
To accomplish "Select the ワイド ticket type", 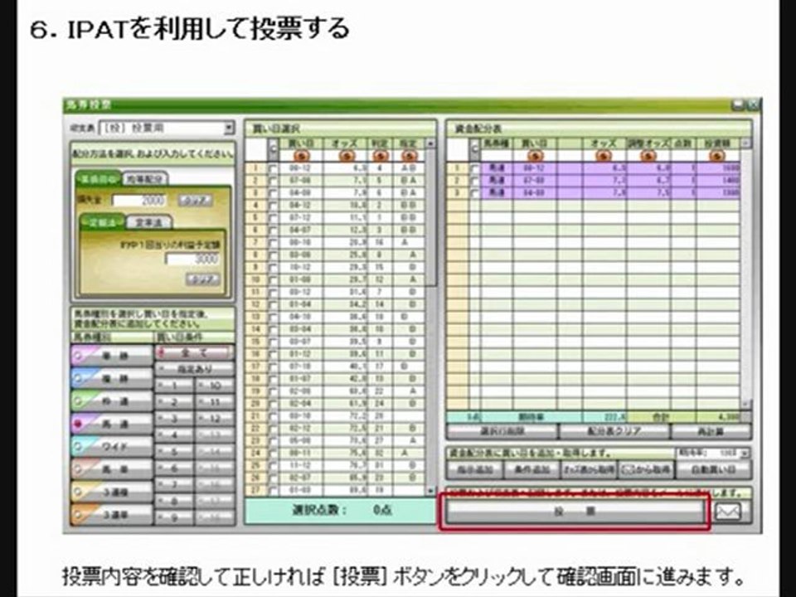I will (112, 447).
